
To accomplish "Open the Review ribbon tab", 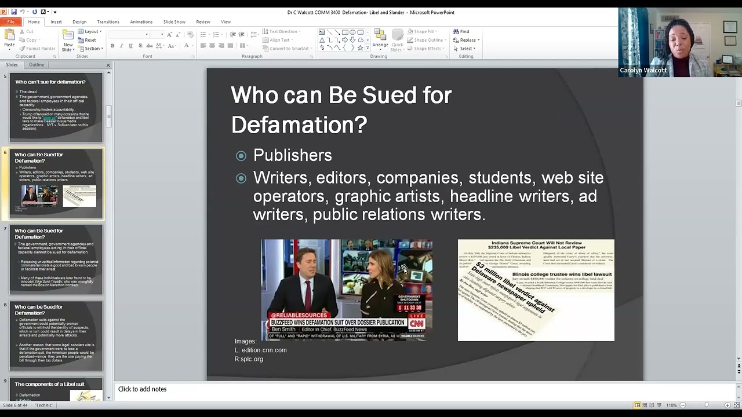I will tap(203, 22).
